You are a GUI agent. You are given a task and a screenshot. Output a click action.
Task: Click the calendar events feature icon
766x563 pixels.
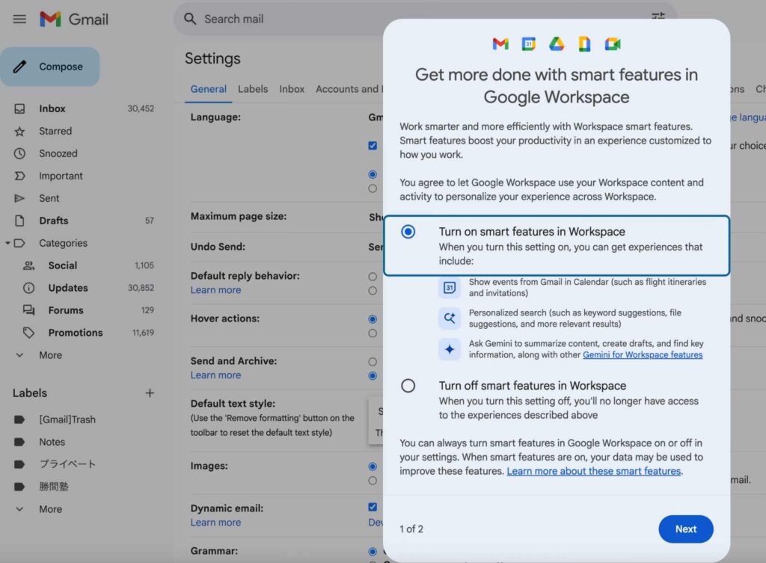tap(450, 288)
